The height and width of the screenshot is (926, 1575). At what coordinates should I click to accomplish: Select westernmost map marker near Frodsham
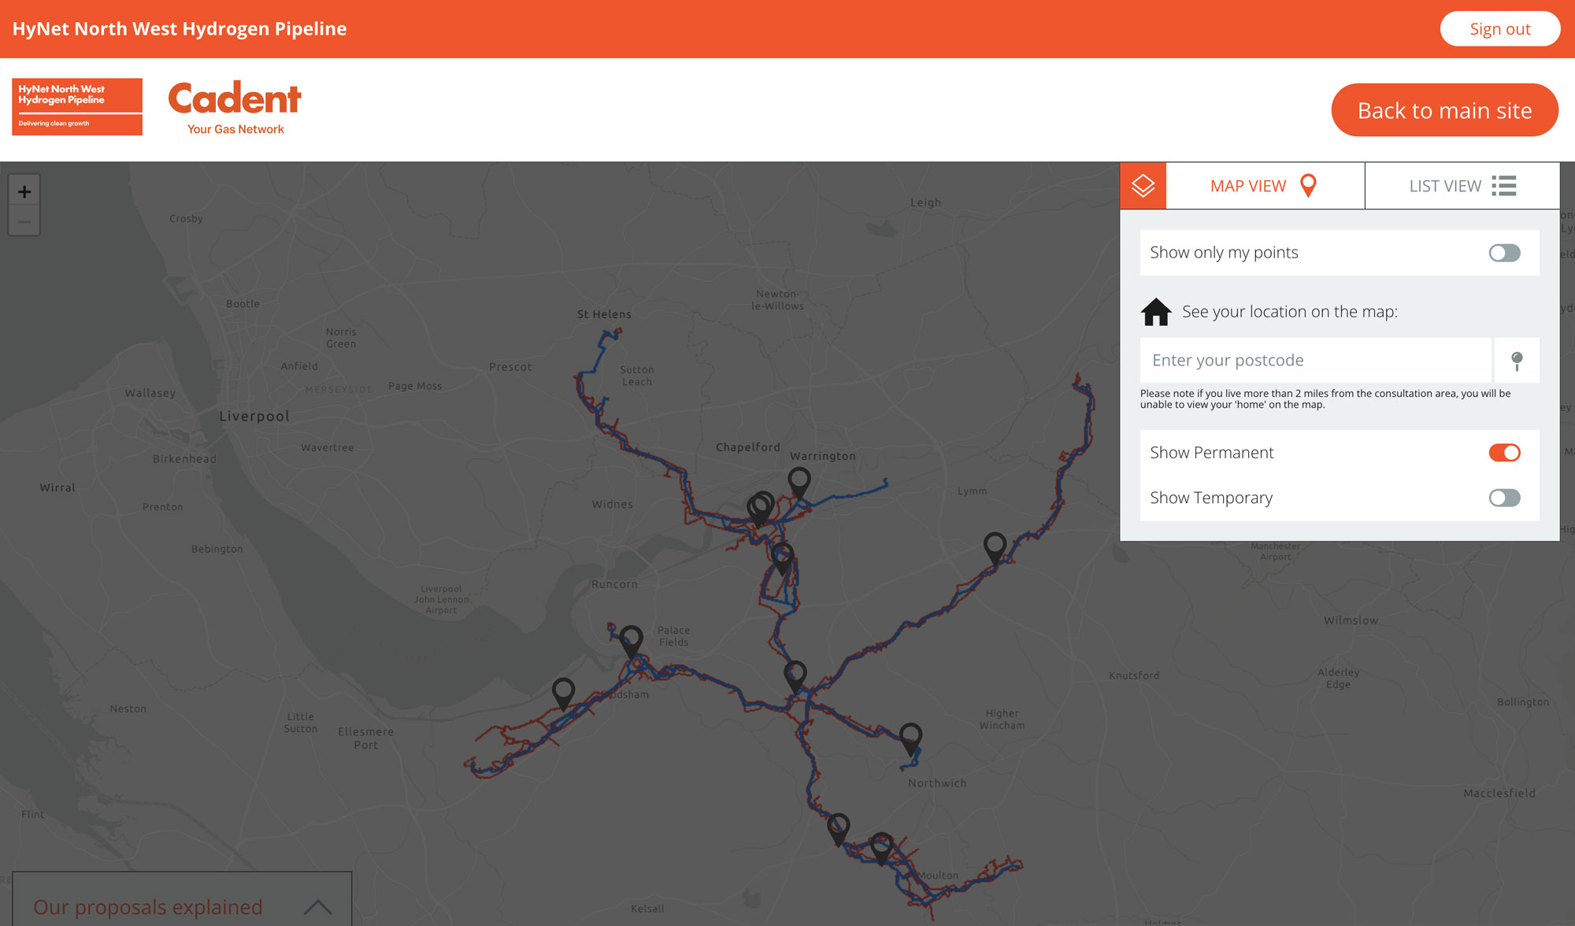point(563,694)
